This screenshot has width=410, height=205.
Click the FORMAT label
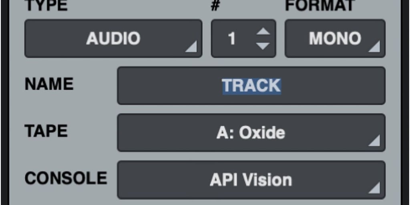320,5
